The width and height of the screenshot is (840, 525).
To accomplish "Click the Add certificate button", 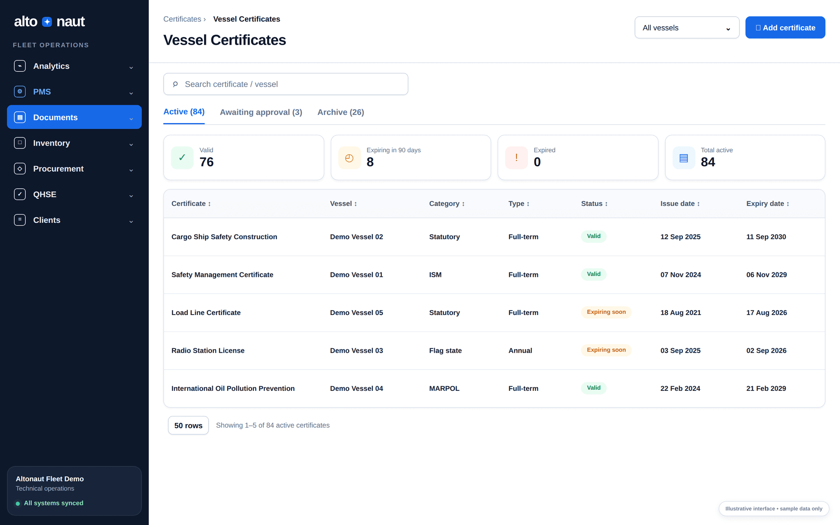I will (x=785, y=27).
